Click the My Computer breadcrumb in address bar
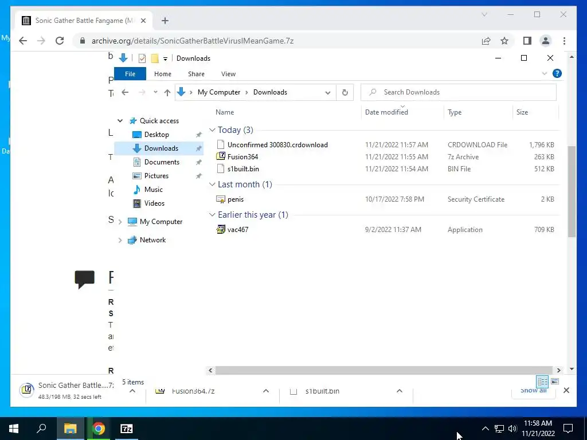This screenshot has width=587, height=440. (x=218, y=92)
